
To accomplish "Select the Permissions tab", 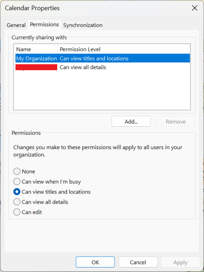I will [45, 25].
